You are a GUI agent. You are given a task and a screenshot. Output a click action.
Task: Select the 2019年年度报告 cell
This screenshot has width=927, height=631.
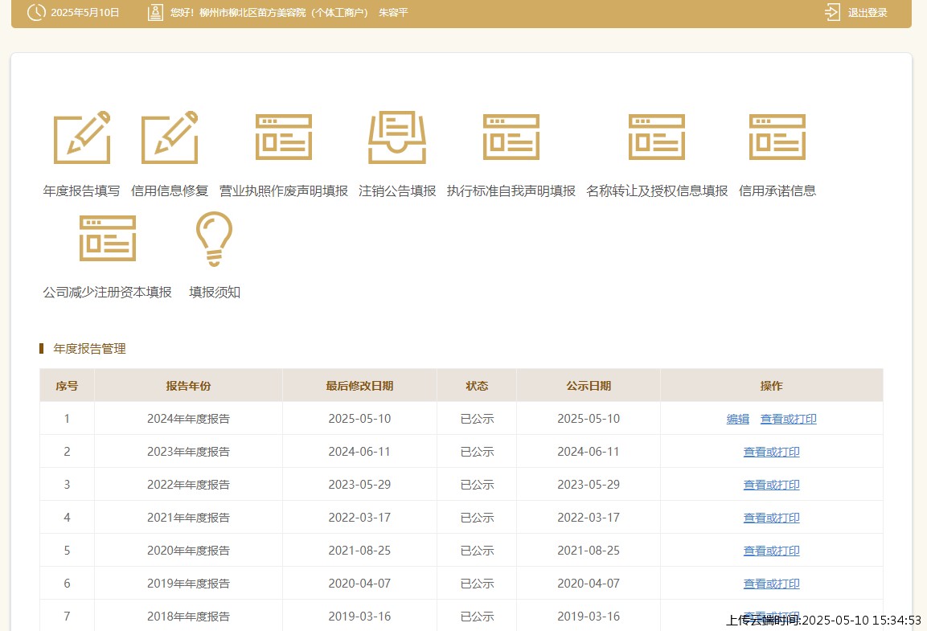coord(189,584)
